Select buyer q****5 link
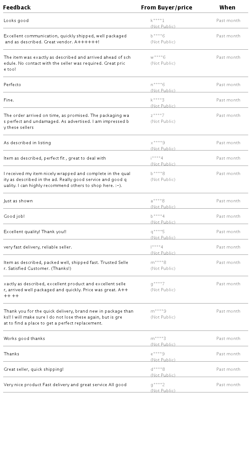The image size is (251, 465). [x=158, y=232]
